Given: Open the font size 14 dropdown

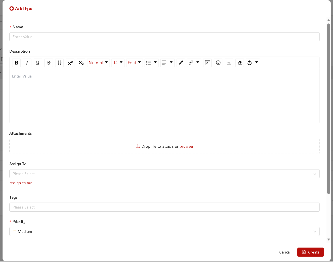Looking at the screenshot, I should coord(118,63).
